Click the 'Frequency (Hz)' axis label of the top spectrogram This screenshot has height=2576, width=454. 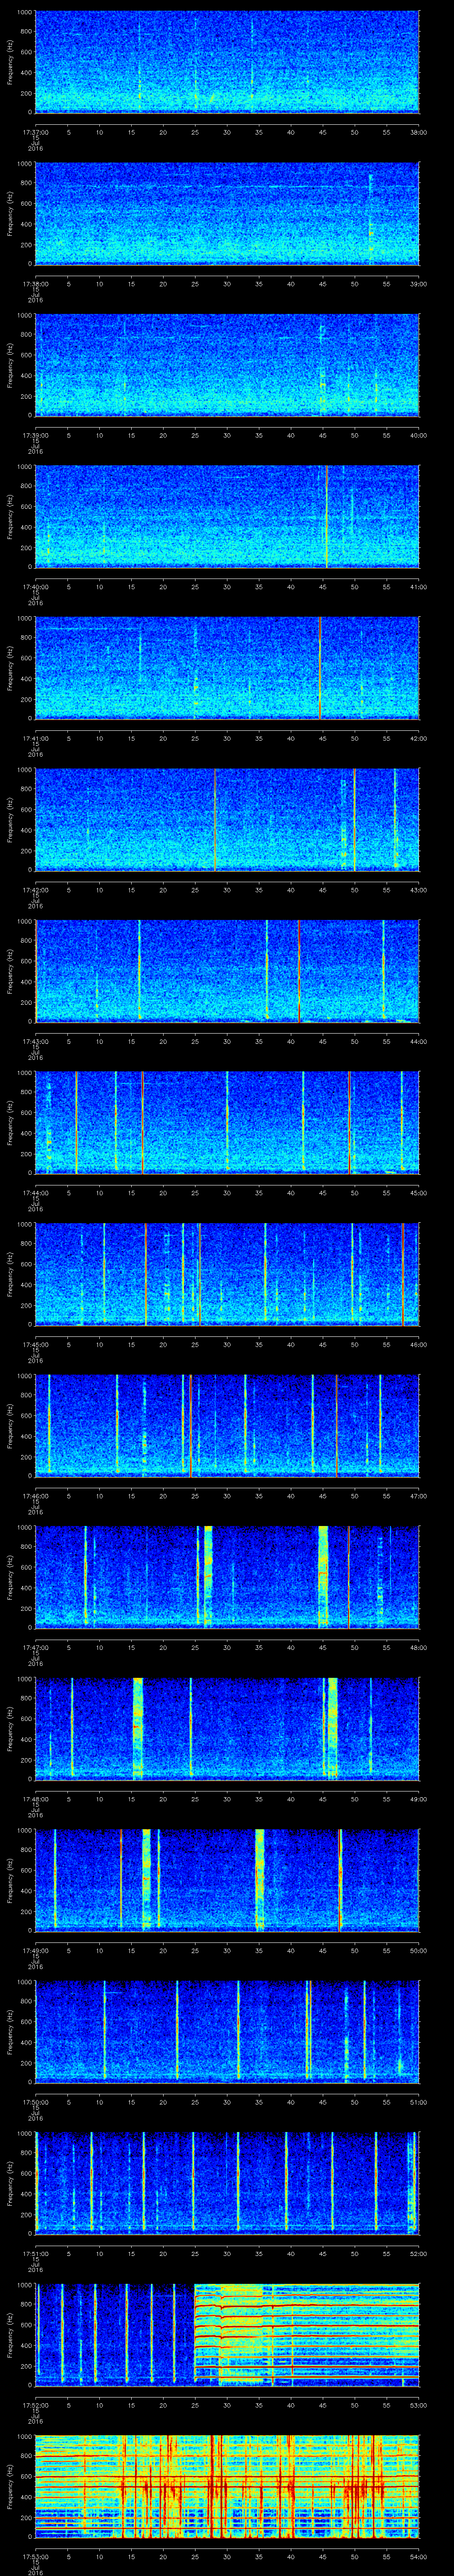tap(10, 62)
